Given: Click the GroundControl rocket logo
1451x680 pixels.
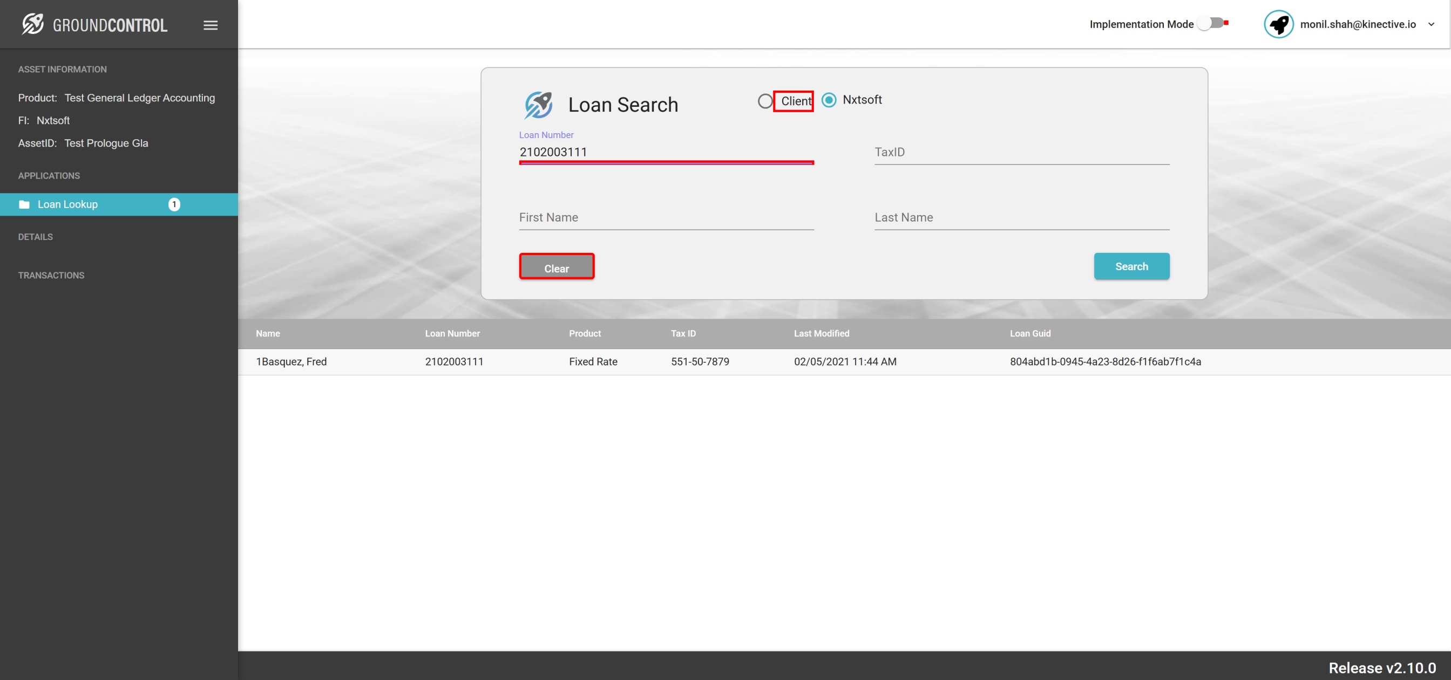Looking at the screenshot, I should 33,24.
